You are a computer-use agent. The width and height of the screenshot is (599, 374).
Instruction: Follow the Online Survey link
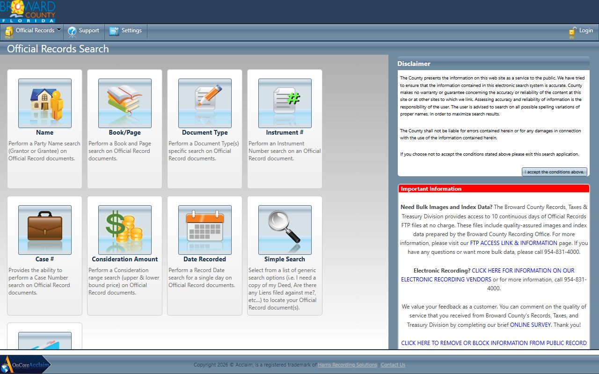[x=530, y=325]
